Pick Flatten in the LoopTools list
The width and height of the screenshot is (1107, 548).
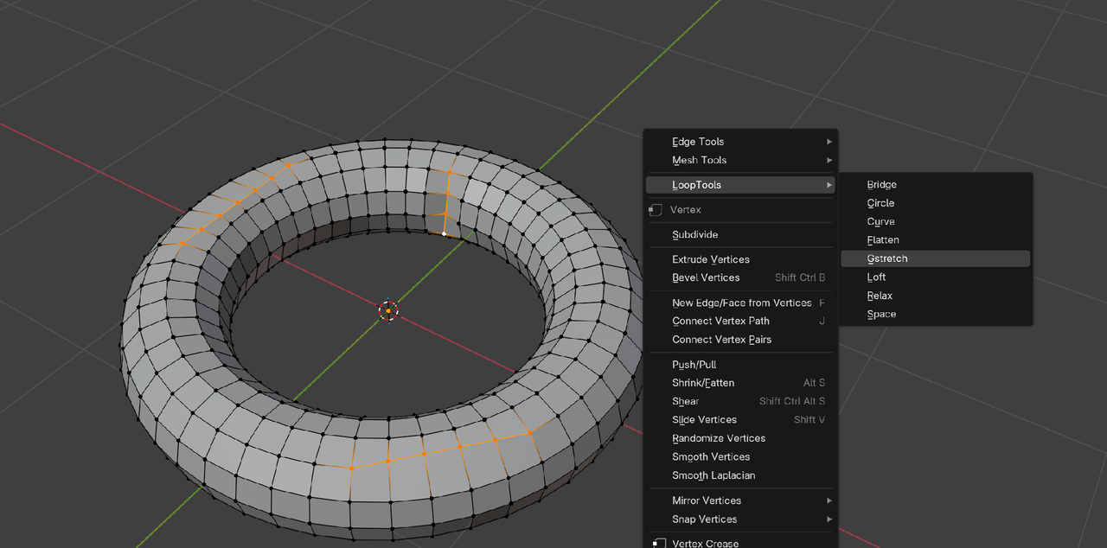point(883,240)
